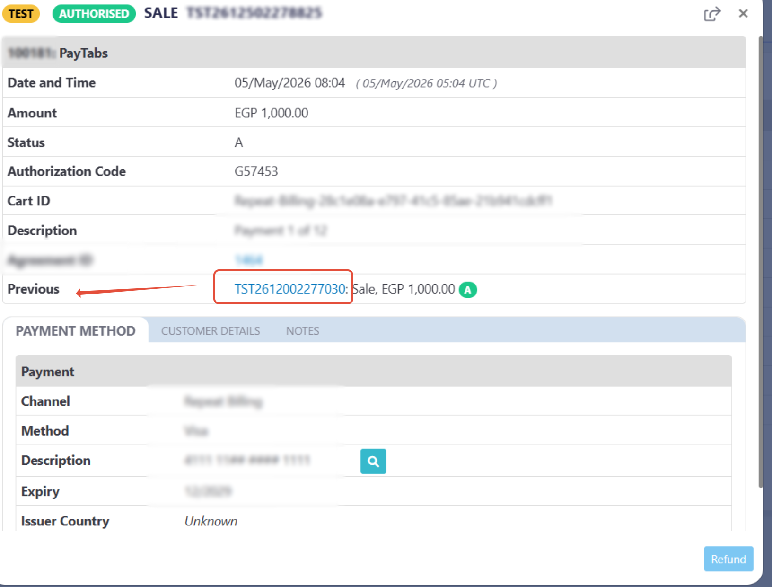Click the Method row label
Viewport: 772px width, 587px height.
[x=45, y=431]
